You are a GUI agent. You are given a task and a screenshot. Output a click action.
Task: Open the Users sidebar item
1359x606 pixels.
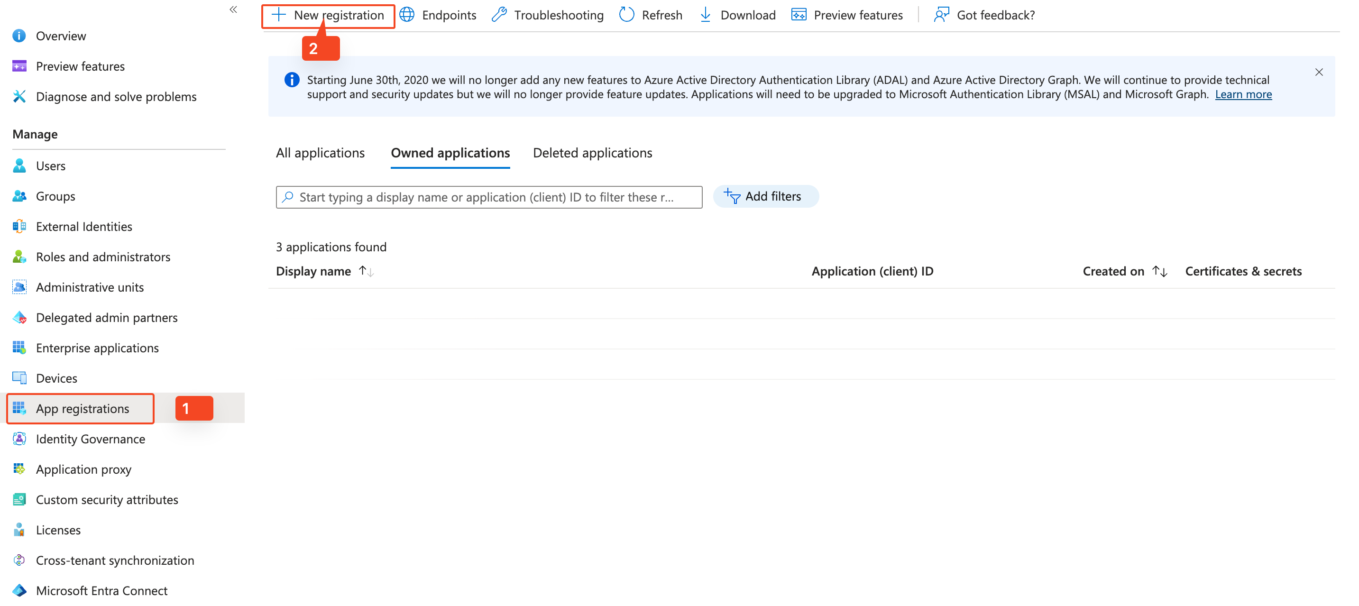tap(51, 166)
